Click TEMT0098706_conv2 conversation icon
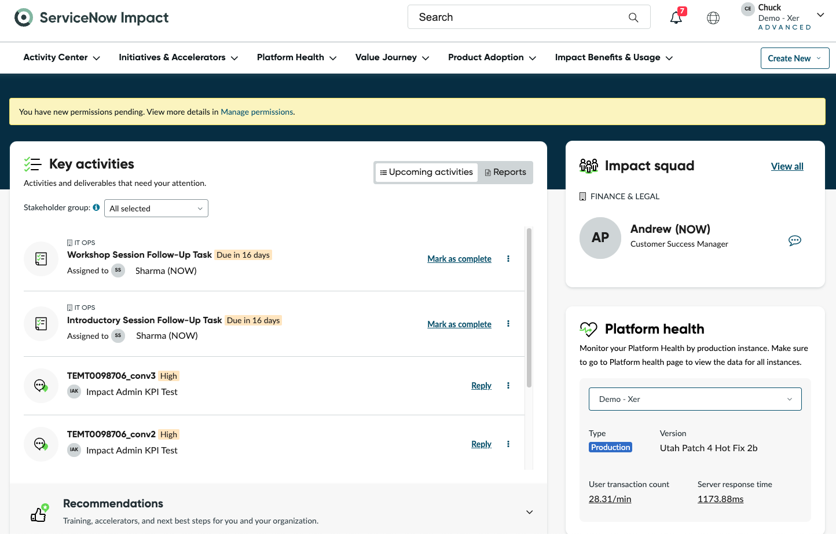 tap(41, 444)
